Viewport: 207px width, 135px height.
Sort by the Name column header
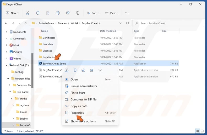point(45,31)
